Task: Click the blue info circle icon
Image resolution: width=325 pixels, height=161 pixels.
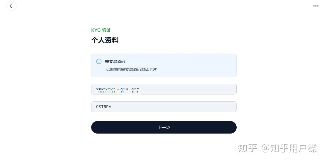Action: [x=99, y=61]
